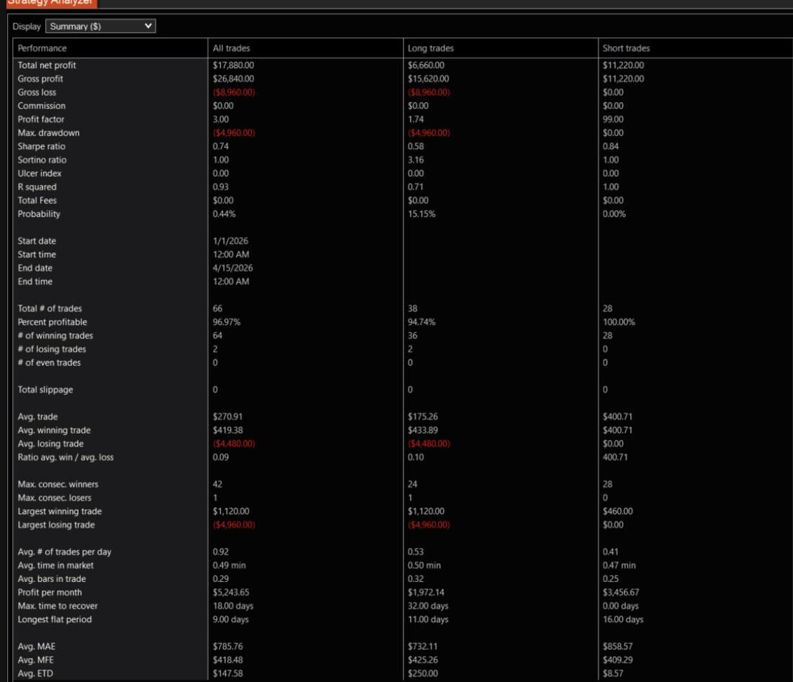This screenshot has width=793, height=682.
Task: Click the long trades Avg. ETD value $250.00
Action: (422, 674)
